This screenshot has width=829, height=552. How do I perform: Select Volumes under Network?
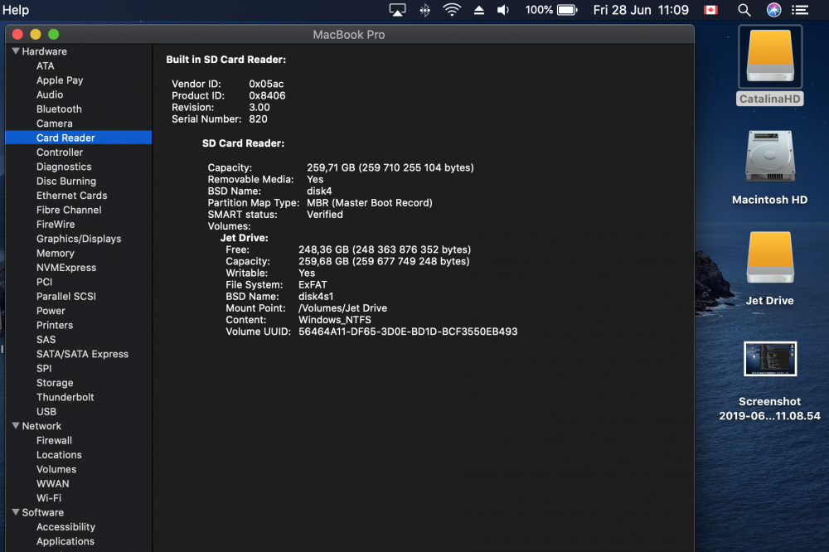click(x=56, y=469)
